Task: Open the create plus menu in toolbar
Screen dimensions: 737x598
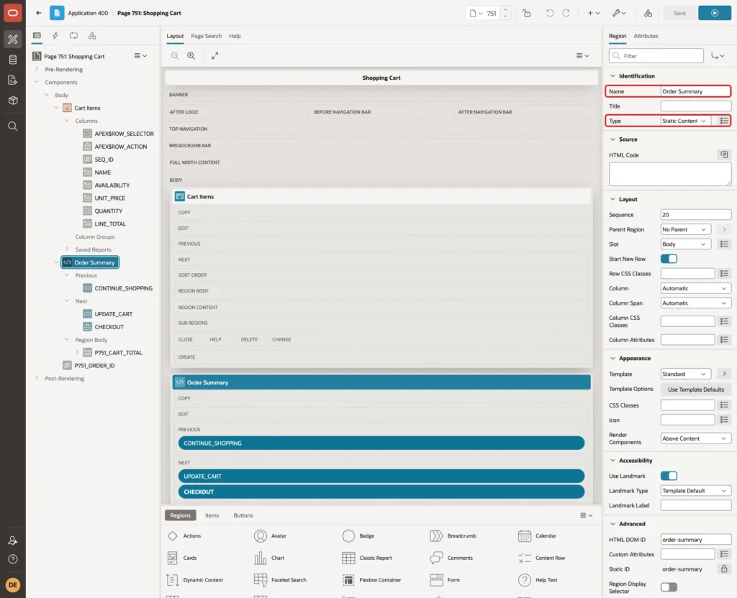Action: tap(594, 13)
